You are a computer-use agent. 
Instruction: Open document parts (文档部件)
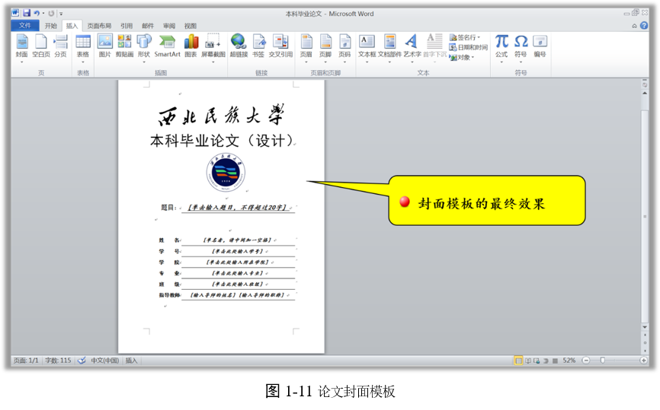[x=389, y=46]
